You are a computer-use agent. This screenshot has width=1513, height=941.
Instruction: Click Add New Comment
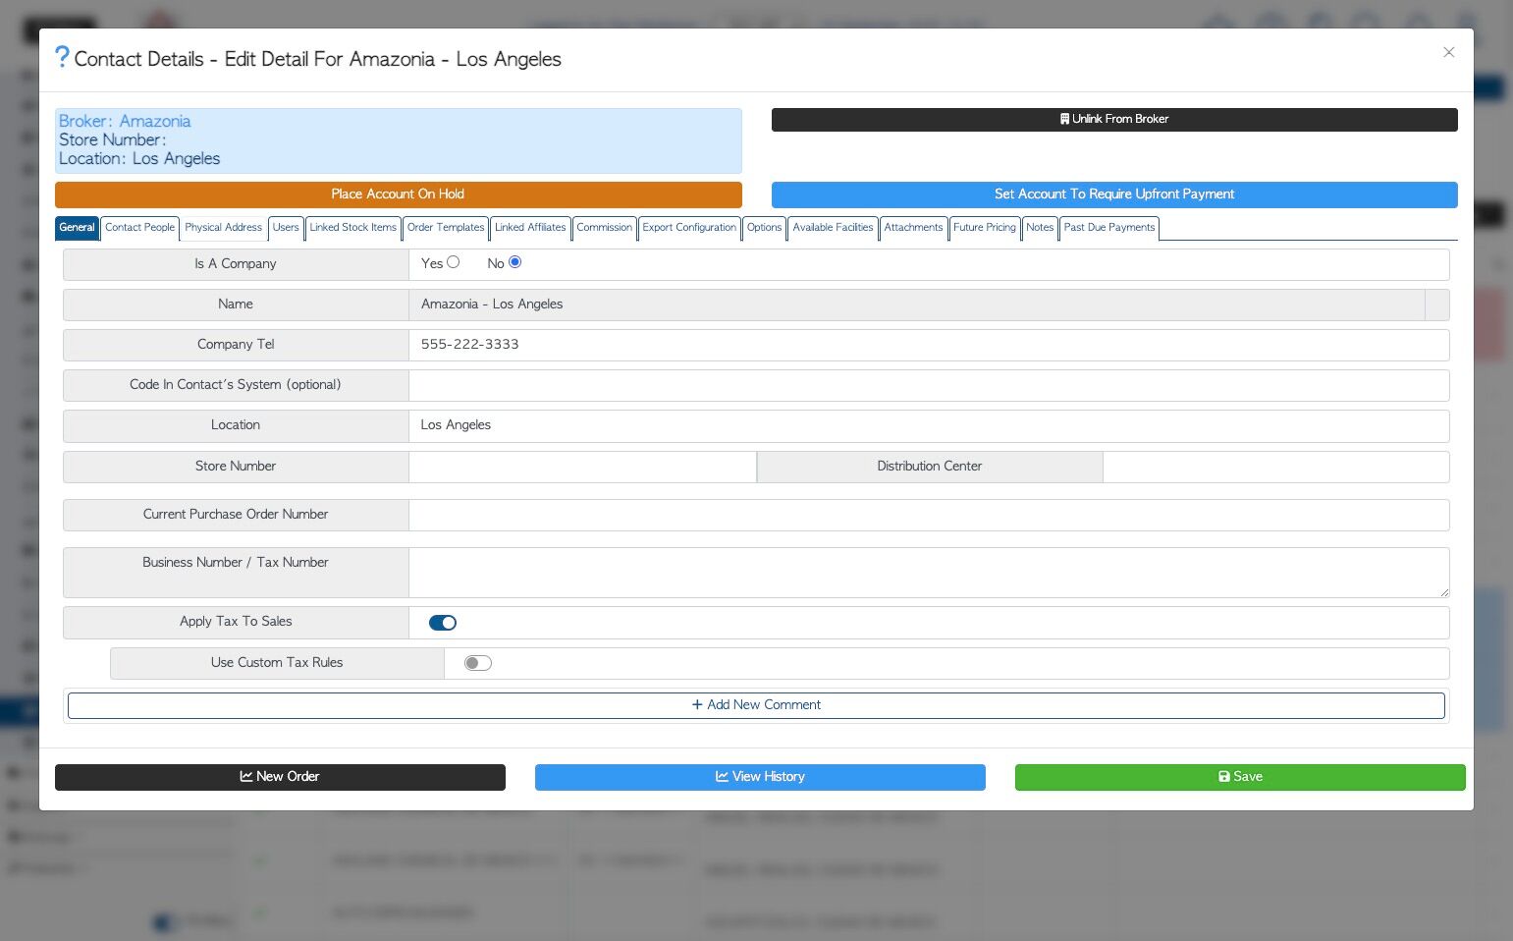coord(756,705)
